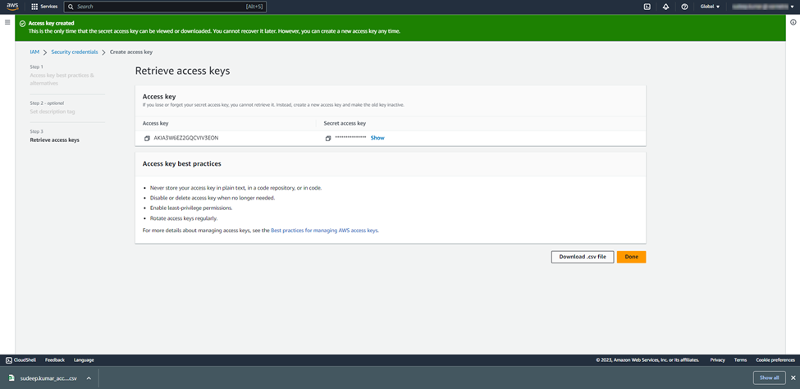Click Step 1 Access key best practices
This screenshot has height=389, width=800.
(62, 79)
